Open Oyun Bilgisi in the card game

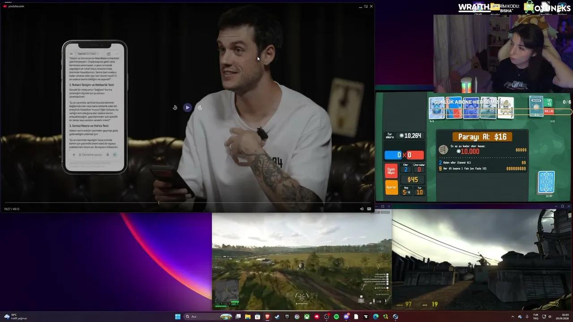coord(391,170)
